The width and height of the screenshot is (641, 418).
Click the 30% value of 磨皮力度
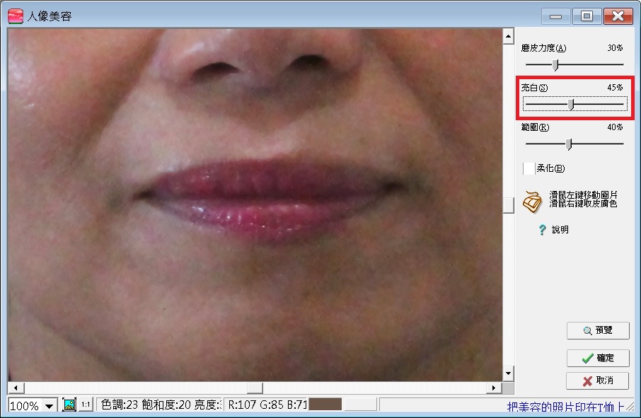pos(615,48)
